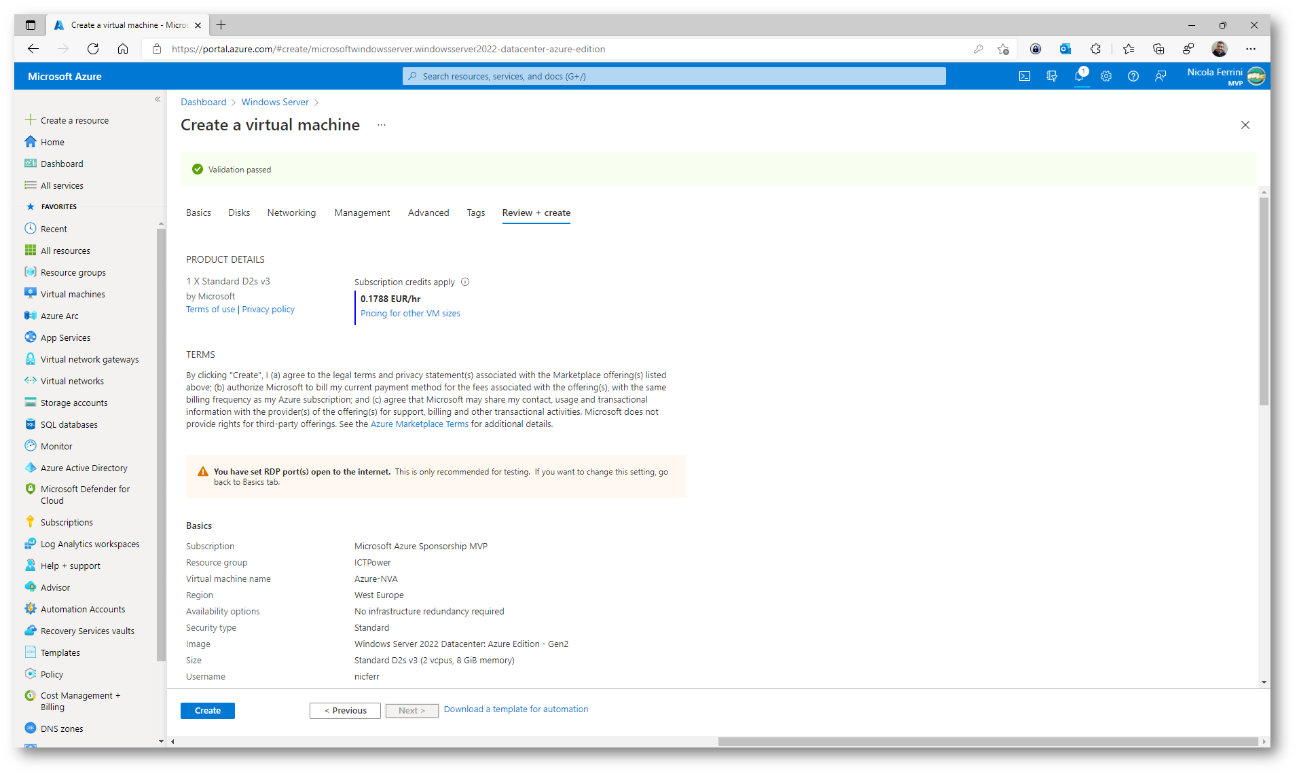Open Log Analytics workspaces in sidebar
The height and width of the screenshot is (776, 1299).
click(x=90, y=544)
